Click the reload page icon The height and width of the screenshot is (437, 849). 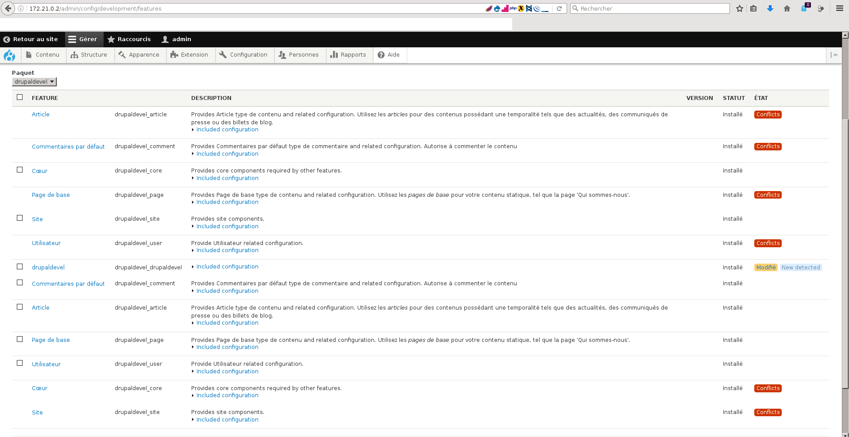click(x=559, y=8)
